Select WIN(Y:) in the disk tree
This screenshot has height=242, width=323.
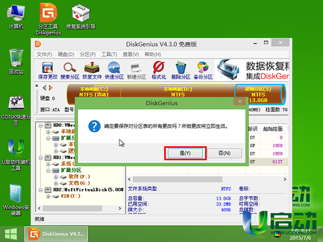click(71, 196)
